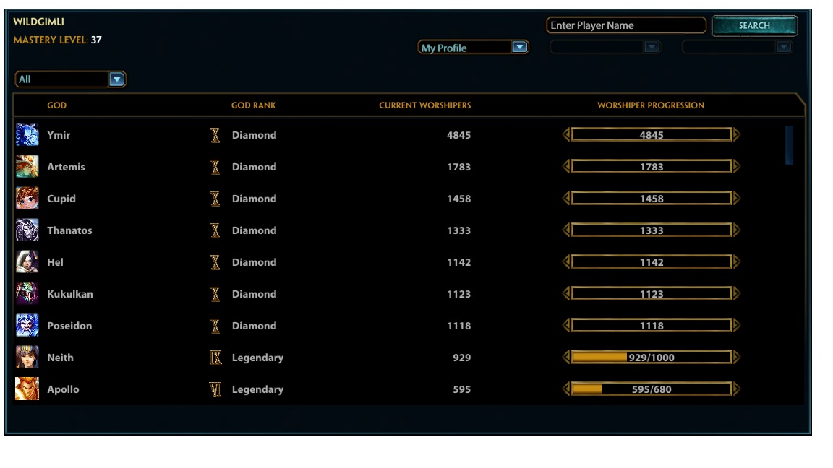The image size is (833, 468).
Task: Click Poseidon's god portrait
Action: point(27,326)
